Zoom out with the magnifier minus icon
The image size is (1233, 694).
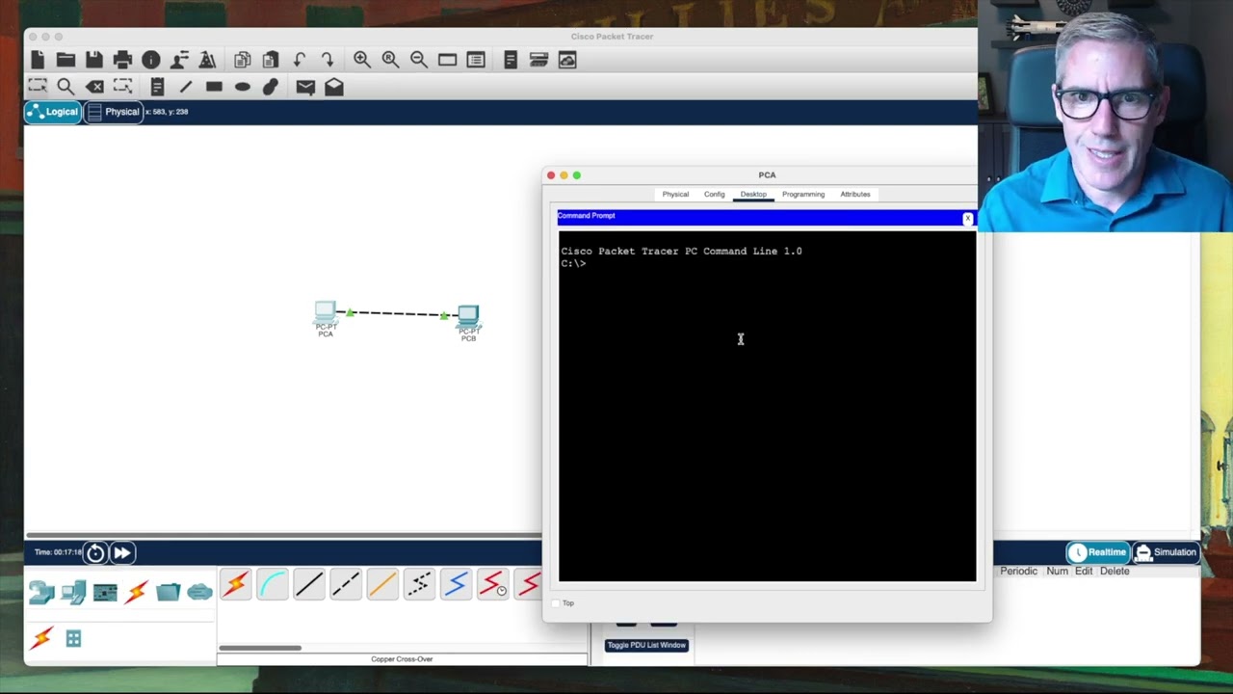click(419, 60)
